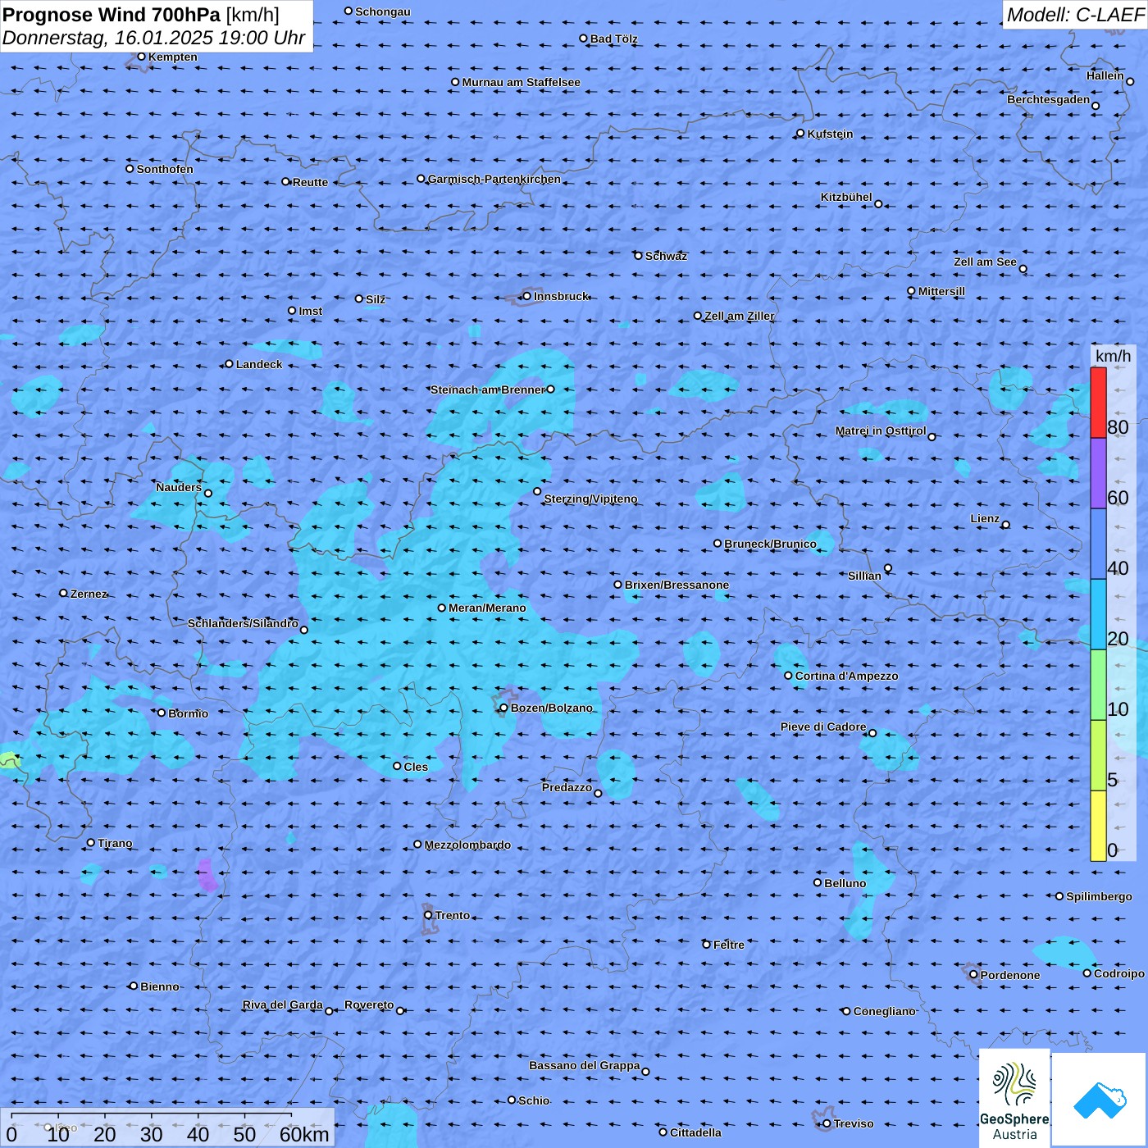The image size is (1148, 1148).
Task: Click the Bienno label
Action: tap(159, 986)
